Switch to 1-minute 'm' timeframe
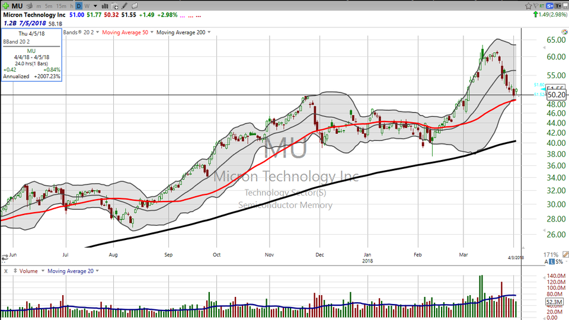The width and height of the screenshot is (569, 320). (39, 6)
